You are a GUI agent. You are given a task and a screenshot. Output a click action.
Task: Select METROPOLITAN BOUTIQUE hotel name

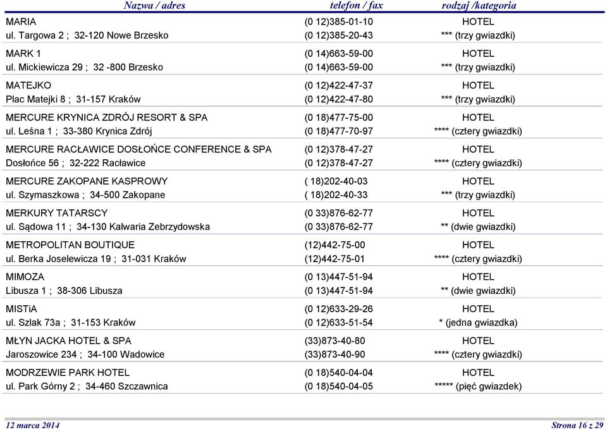(70, 245)
